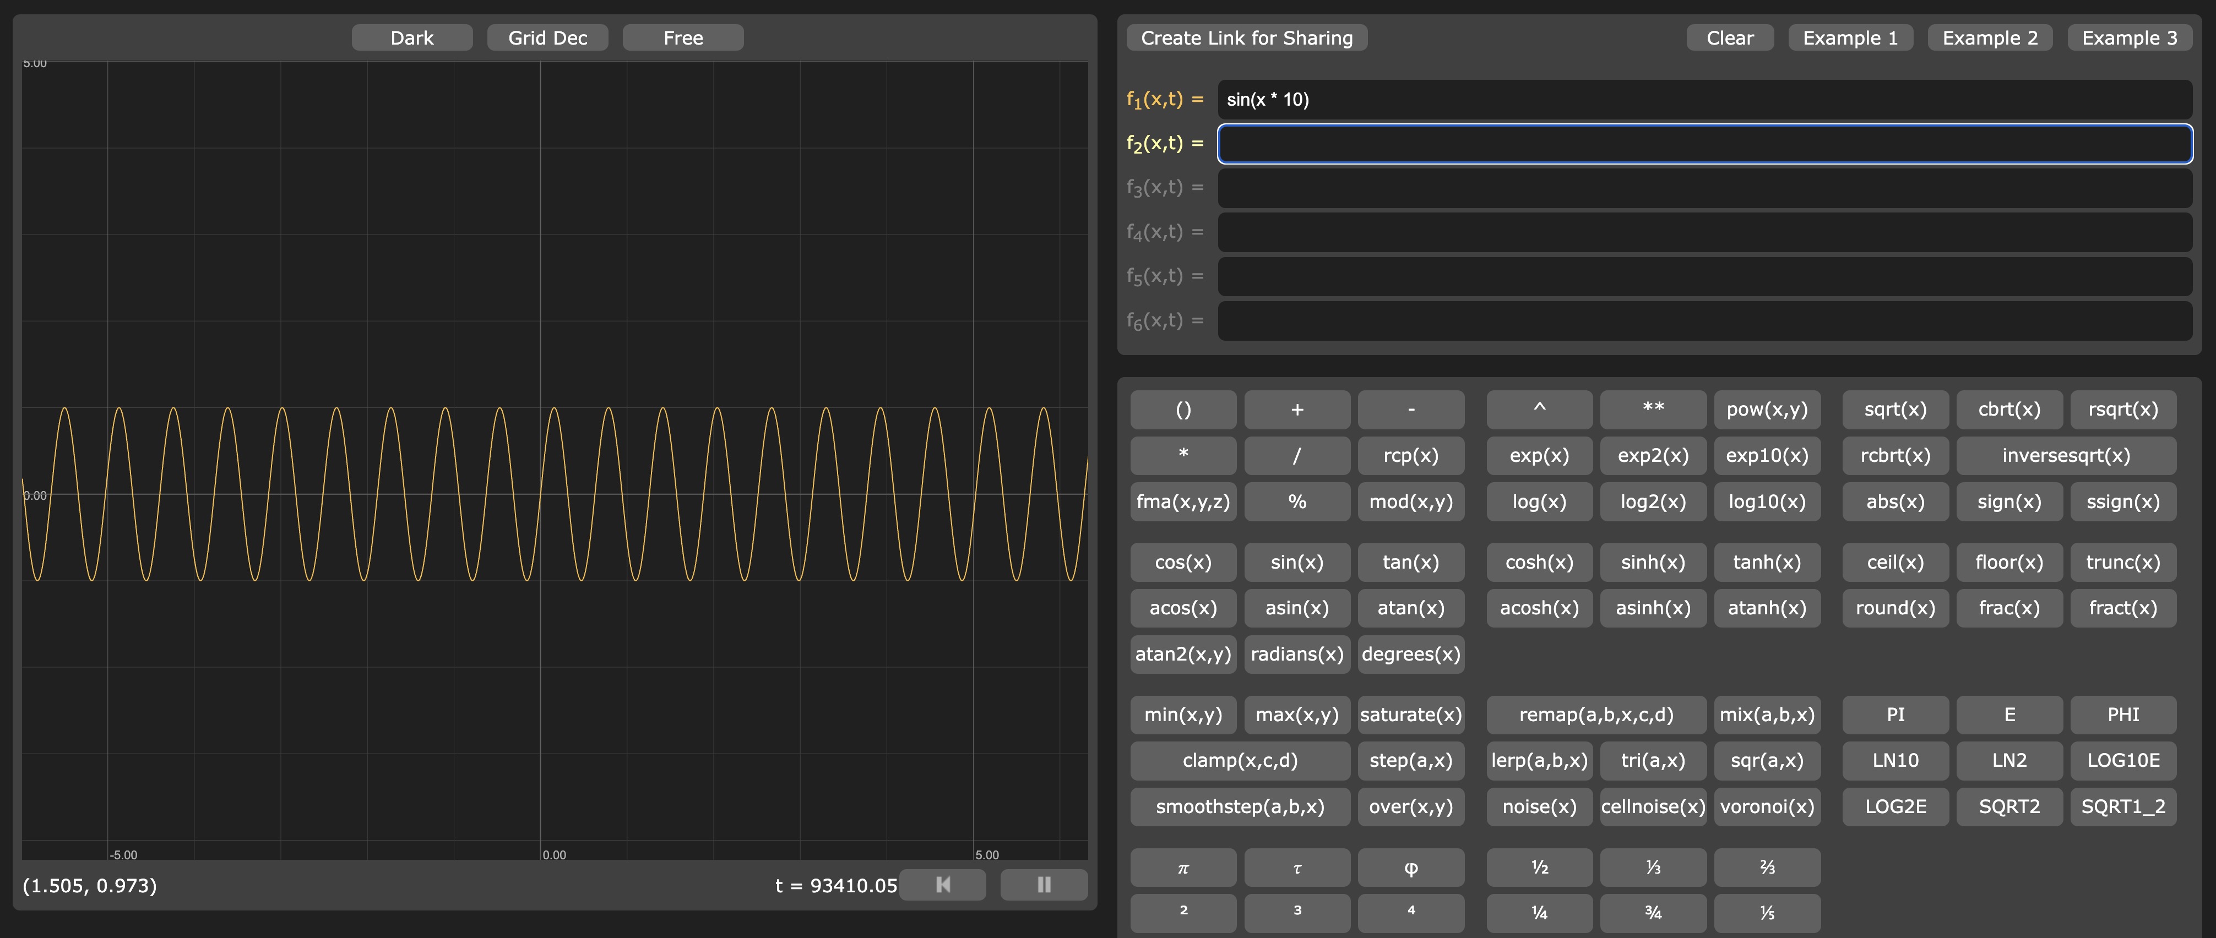
Task: Focus the f1 field containing sin(x * 10)
Action: point(1703,100)
